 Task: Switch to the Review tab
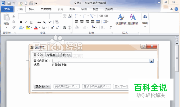pyautogui.click(x=84, y=9)
